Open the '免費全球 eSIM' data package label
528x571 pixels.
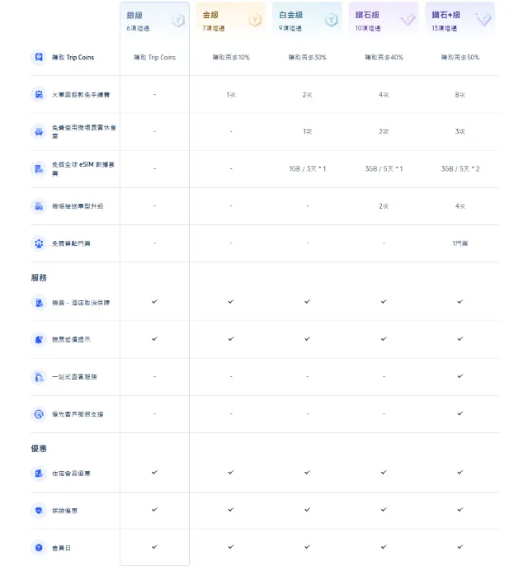83,169
